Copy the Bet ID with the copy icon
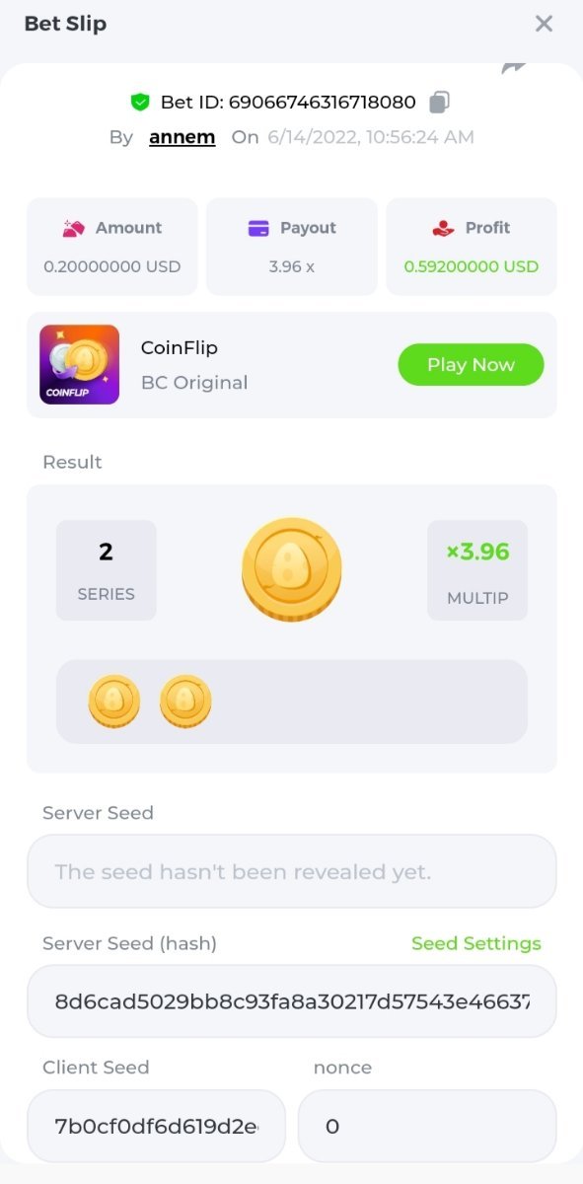The image size is (583, 1184). [440, 102]
